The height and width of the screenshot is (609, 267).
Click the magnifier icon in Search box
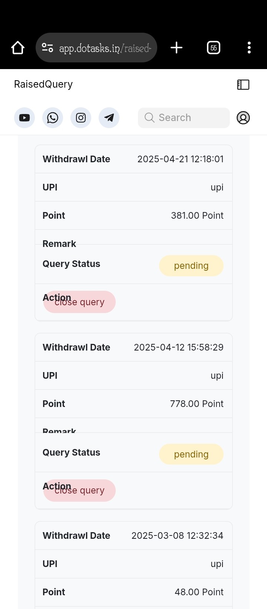(x=149, y=118)
